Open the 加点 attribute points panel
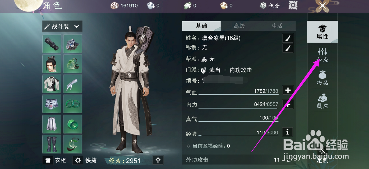 coord(322,54)
